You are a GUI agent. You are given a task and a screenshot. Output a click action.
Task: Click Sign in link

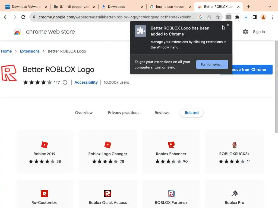[x=259, y=32]
